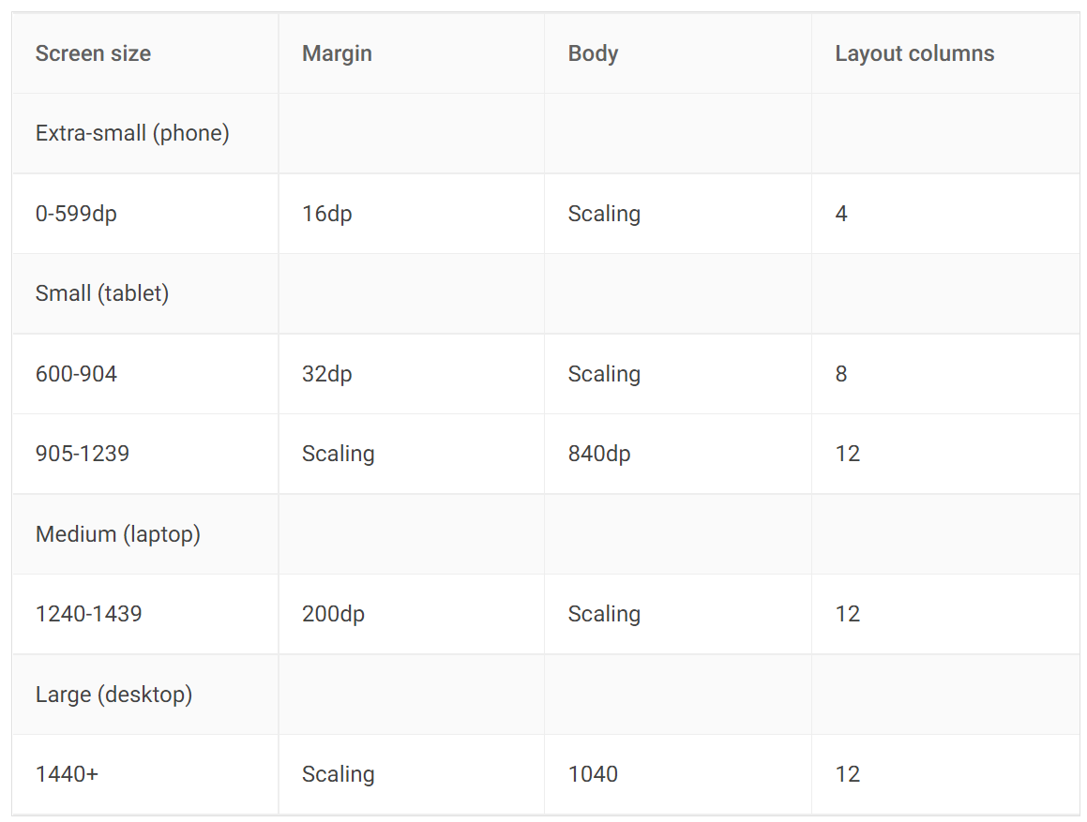Click the 1040 body value

click(x=593, y=773)
